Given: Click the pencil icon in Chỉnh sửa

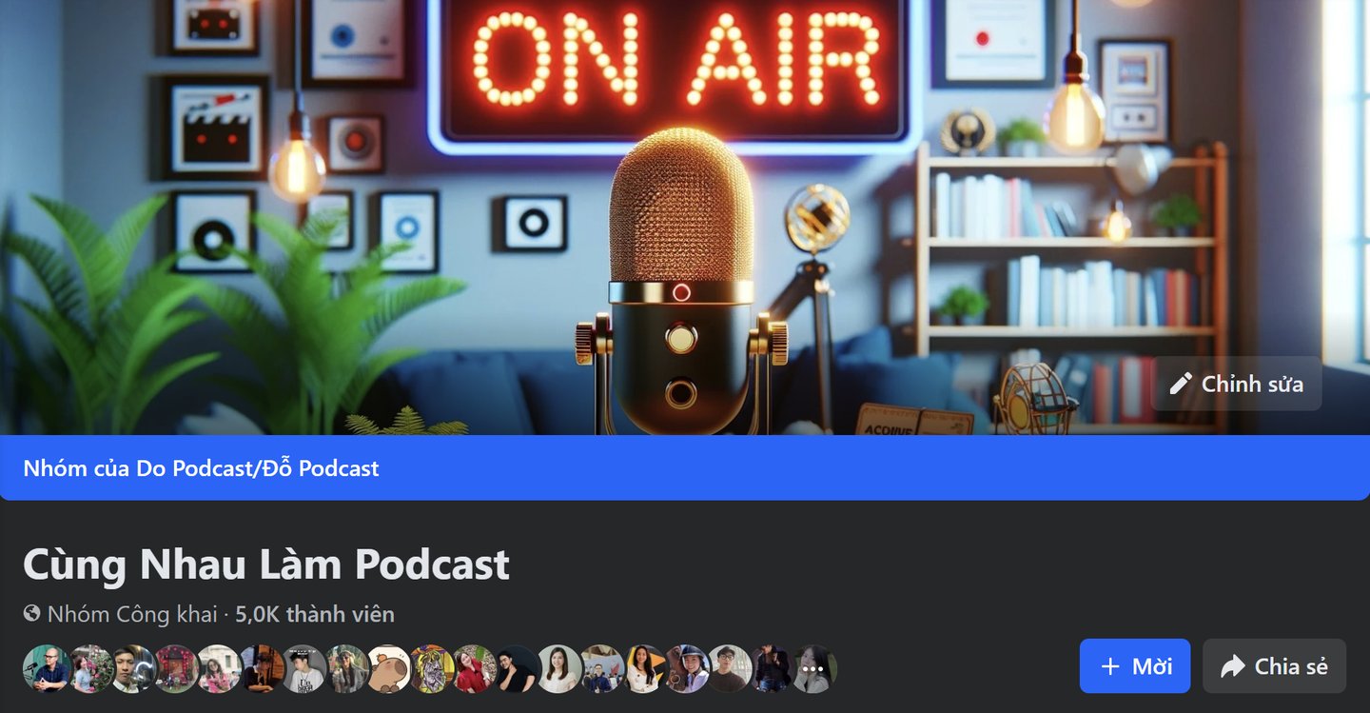Looking at the screenshot, I should 1181,384.
